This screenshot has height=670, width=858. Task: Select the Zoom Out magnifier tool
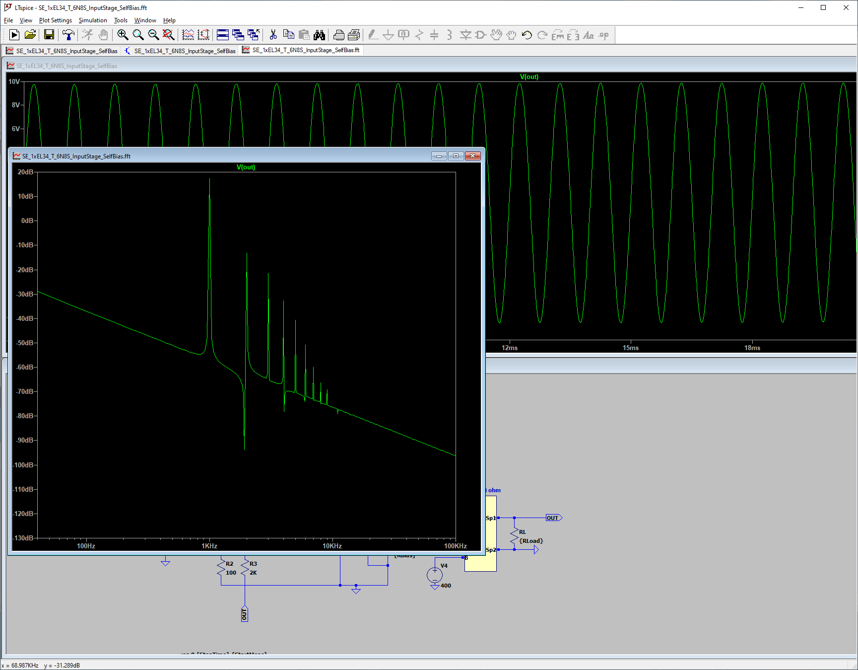[153, 35]
